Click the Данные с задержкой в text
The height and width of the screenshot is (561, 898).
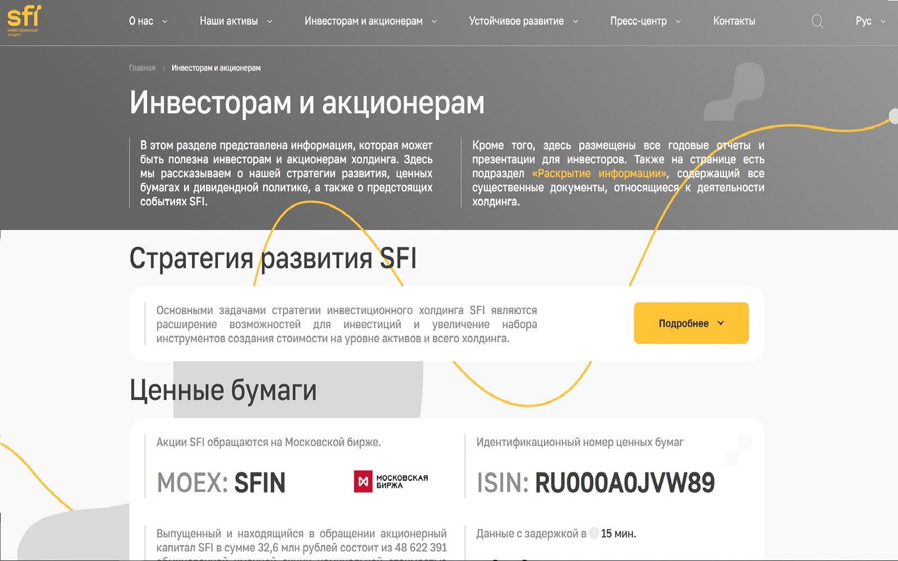(531, 534)
